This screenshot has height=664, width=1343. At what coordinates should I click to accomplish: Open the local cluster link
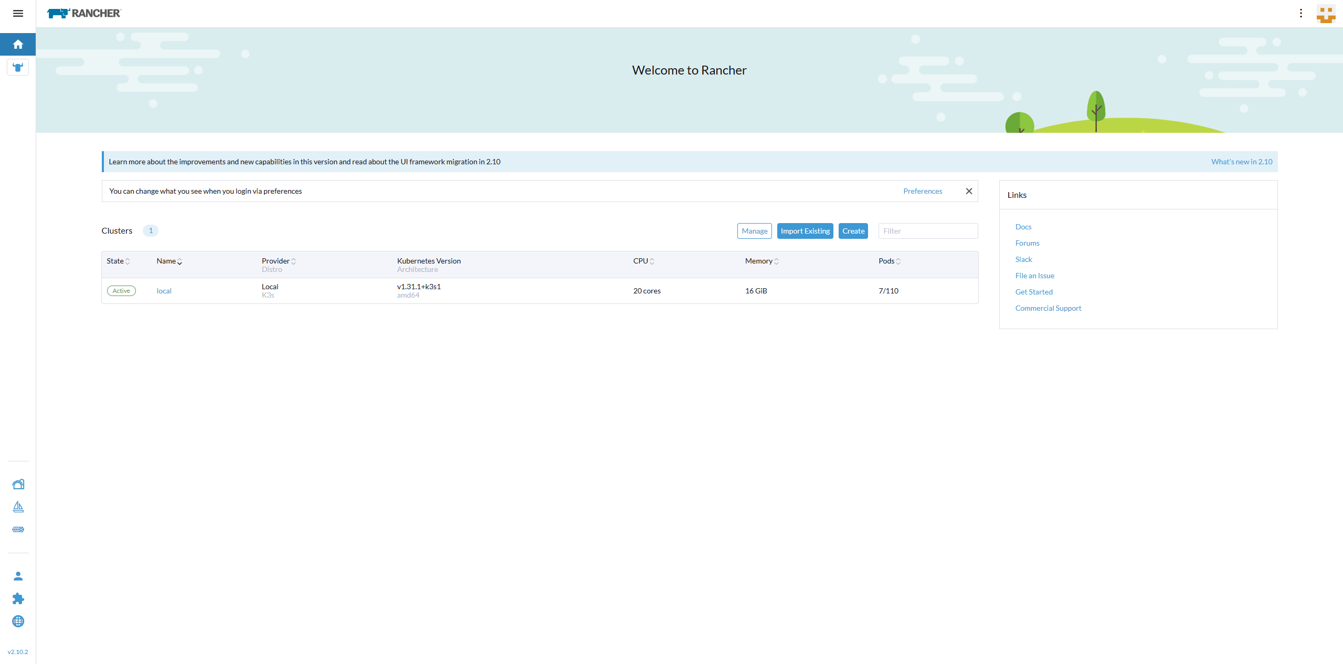tap(164, 291)
